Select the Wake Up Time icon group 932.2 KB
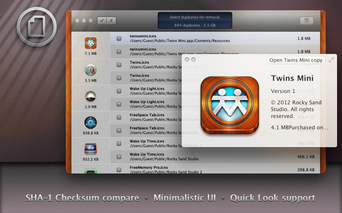The height and width of the screenshot is (213, 342). [91, 149]
